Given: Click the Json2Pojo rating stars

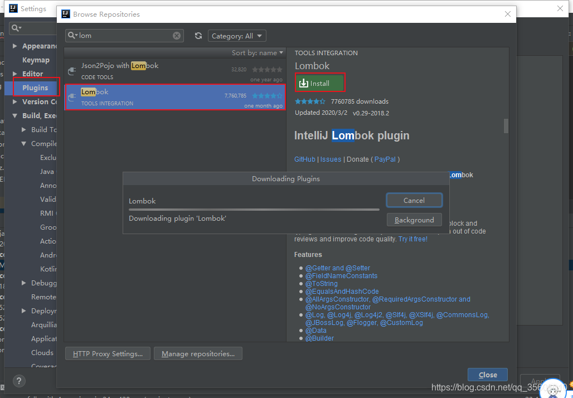Looking at the screenshot, I should point(267,70).
